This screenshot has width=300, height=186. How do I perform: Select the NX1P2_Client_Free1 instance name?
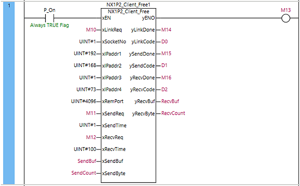(x=129, y=5)
